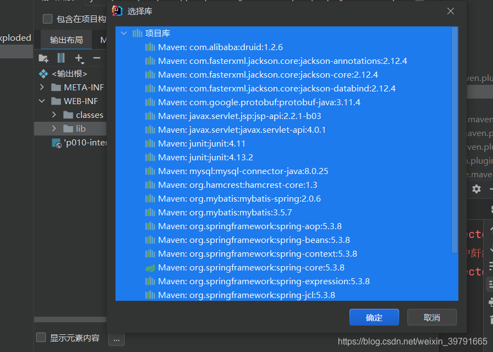Toggle the 包含在项目构建中 checkbox
The height and width of the screenshot is (352, 493).
click(47, 19)
